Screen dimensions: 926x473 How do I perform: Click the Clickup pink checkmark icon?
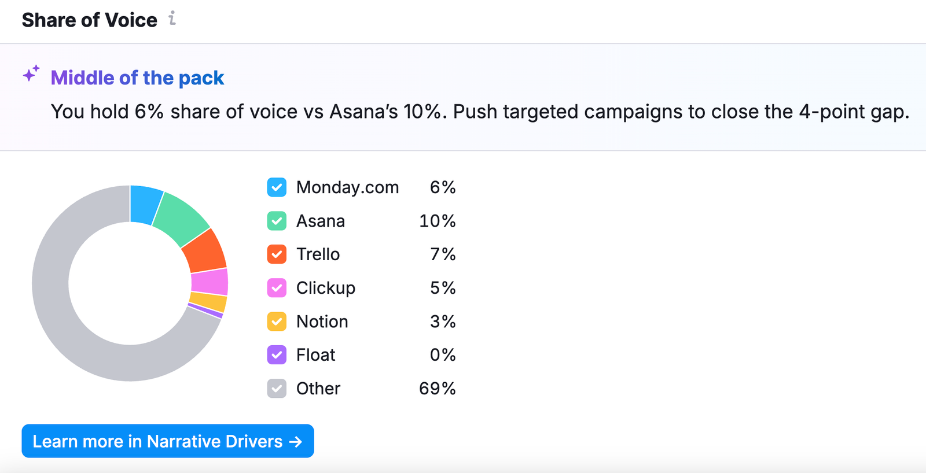click(277, 288)
